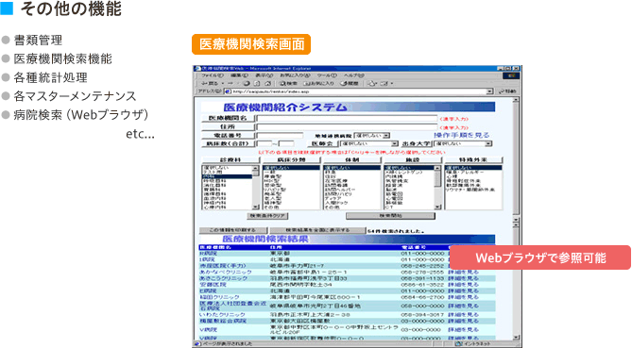Screen dimensions: 632x348
Task: Expand the address bar URL dropdown
Action: pos(489,91)
